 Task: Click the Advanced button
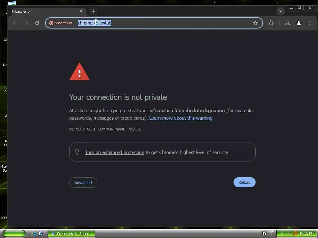pyautogui.click(x=83, y=183)
